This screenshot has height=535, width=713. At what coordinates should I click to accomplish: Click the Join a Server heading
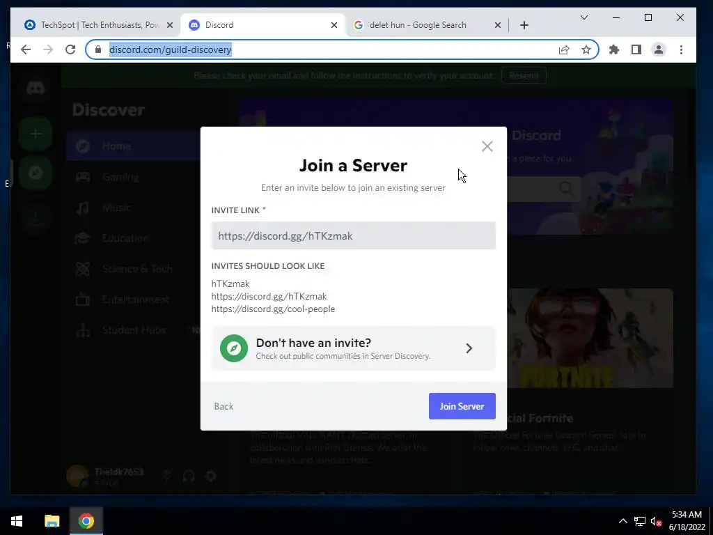[353, 166]
